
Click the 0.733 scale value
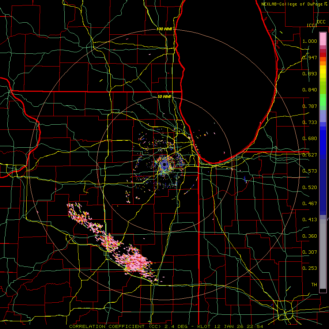coord(310,122)
